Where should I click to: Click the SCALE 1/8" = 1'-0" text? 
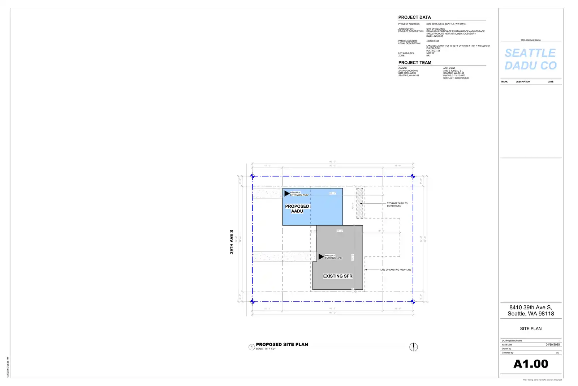pos(265,349)
